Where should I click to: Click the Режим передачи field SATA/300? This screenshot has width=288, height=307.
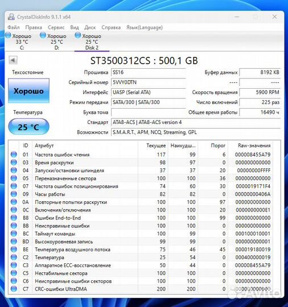pyautogui.click(x=148, y=102)
